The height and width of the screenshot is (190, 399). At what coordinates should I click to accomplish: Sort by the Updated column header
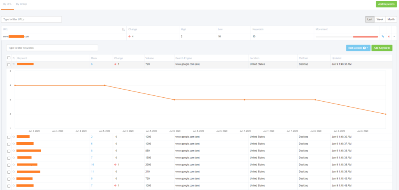[337, 58]
